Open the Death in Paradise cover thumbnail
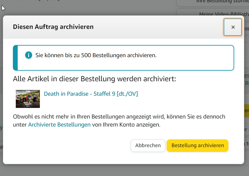The image size is (249, 176). click(28, 99)
